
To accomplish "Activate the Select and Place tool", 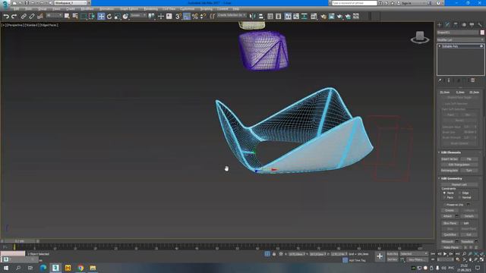I will pos(125,17).
